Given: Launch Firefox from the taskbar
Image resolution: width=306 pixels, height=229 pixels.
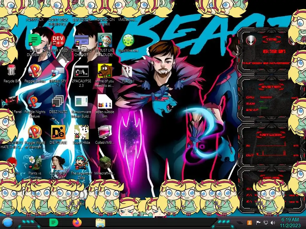Looking at the screenshot, I should pos(77,222).
